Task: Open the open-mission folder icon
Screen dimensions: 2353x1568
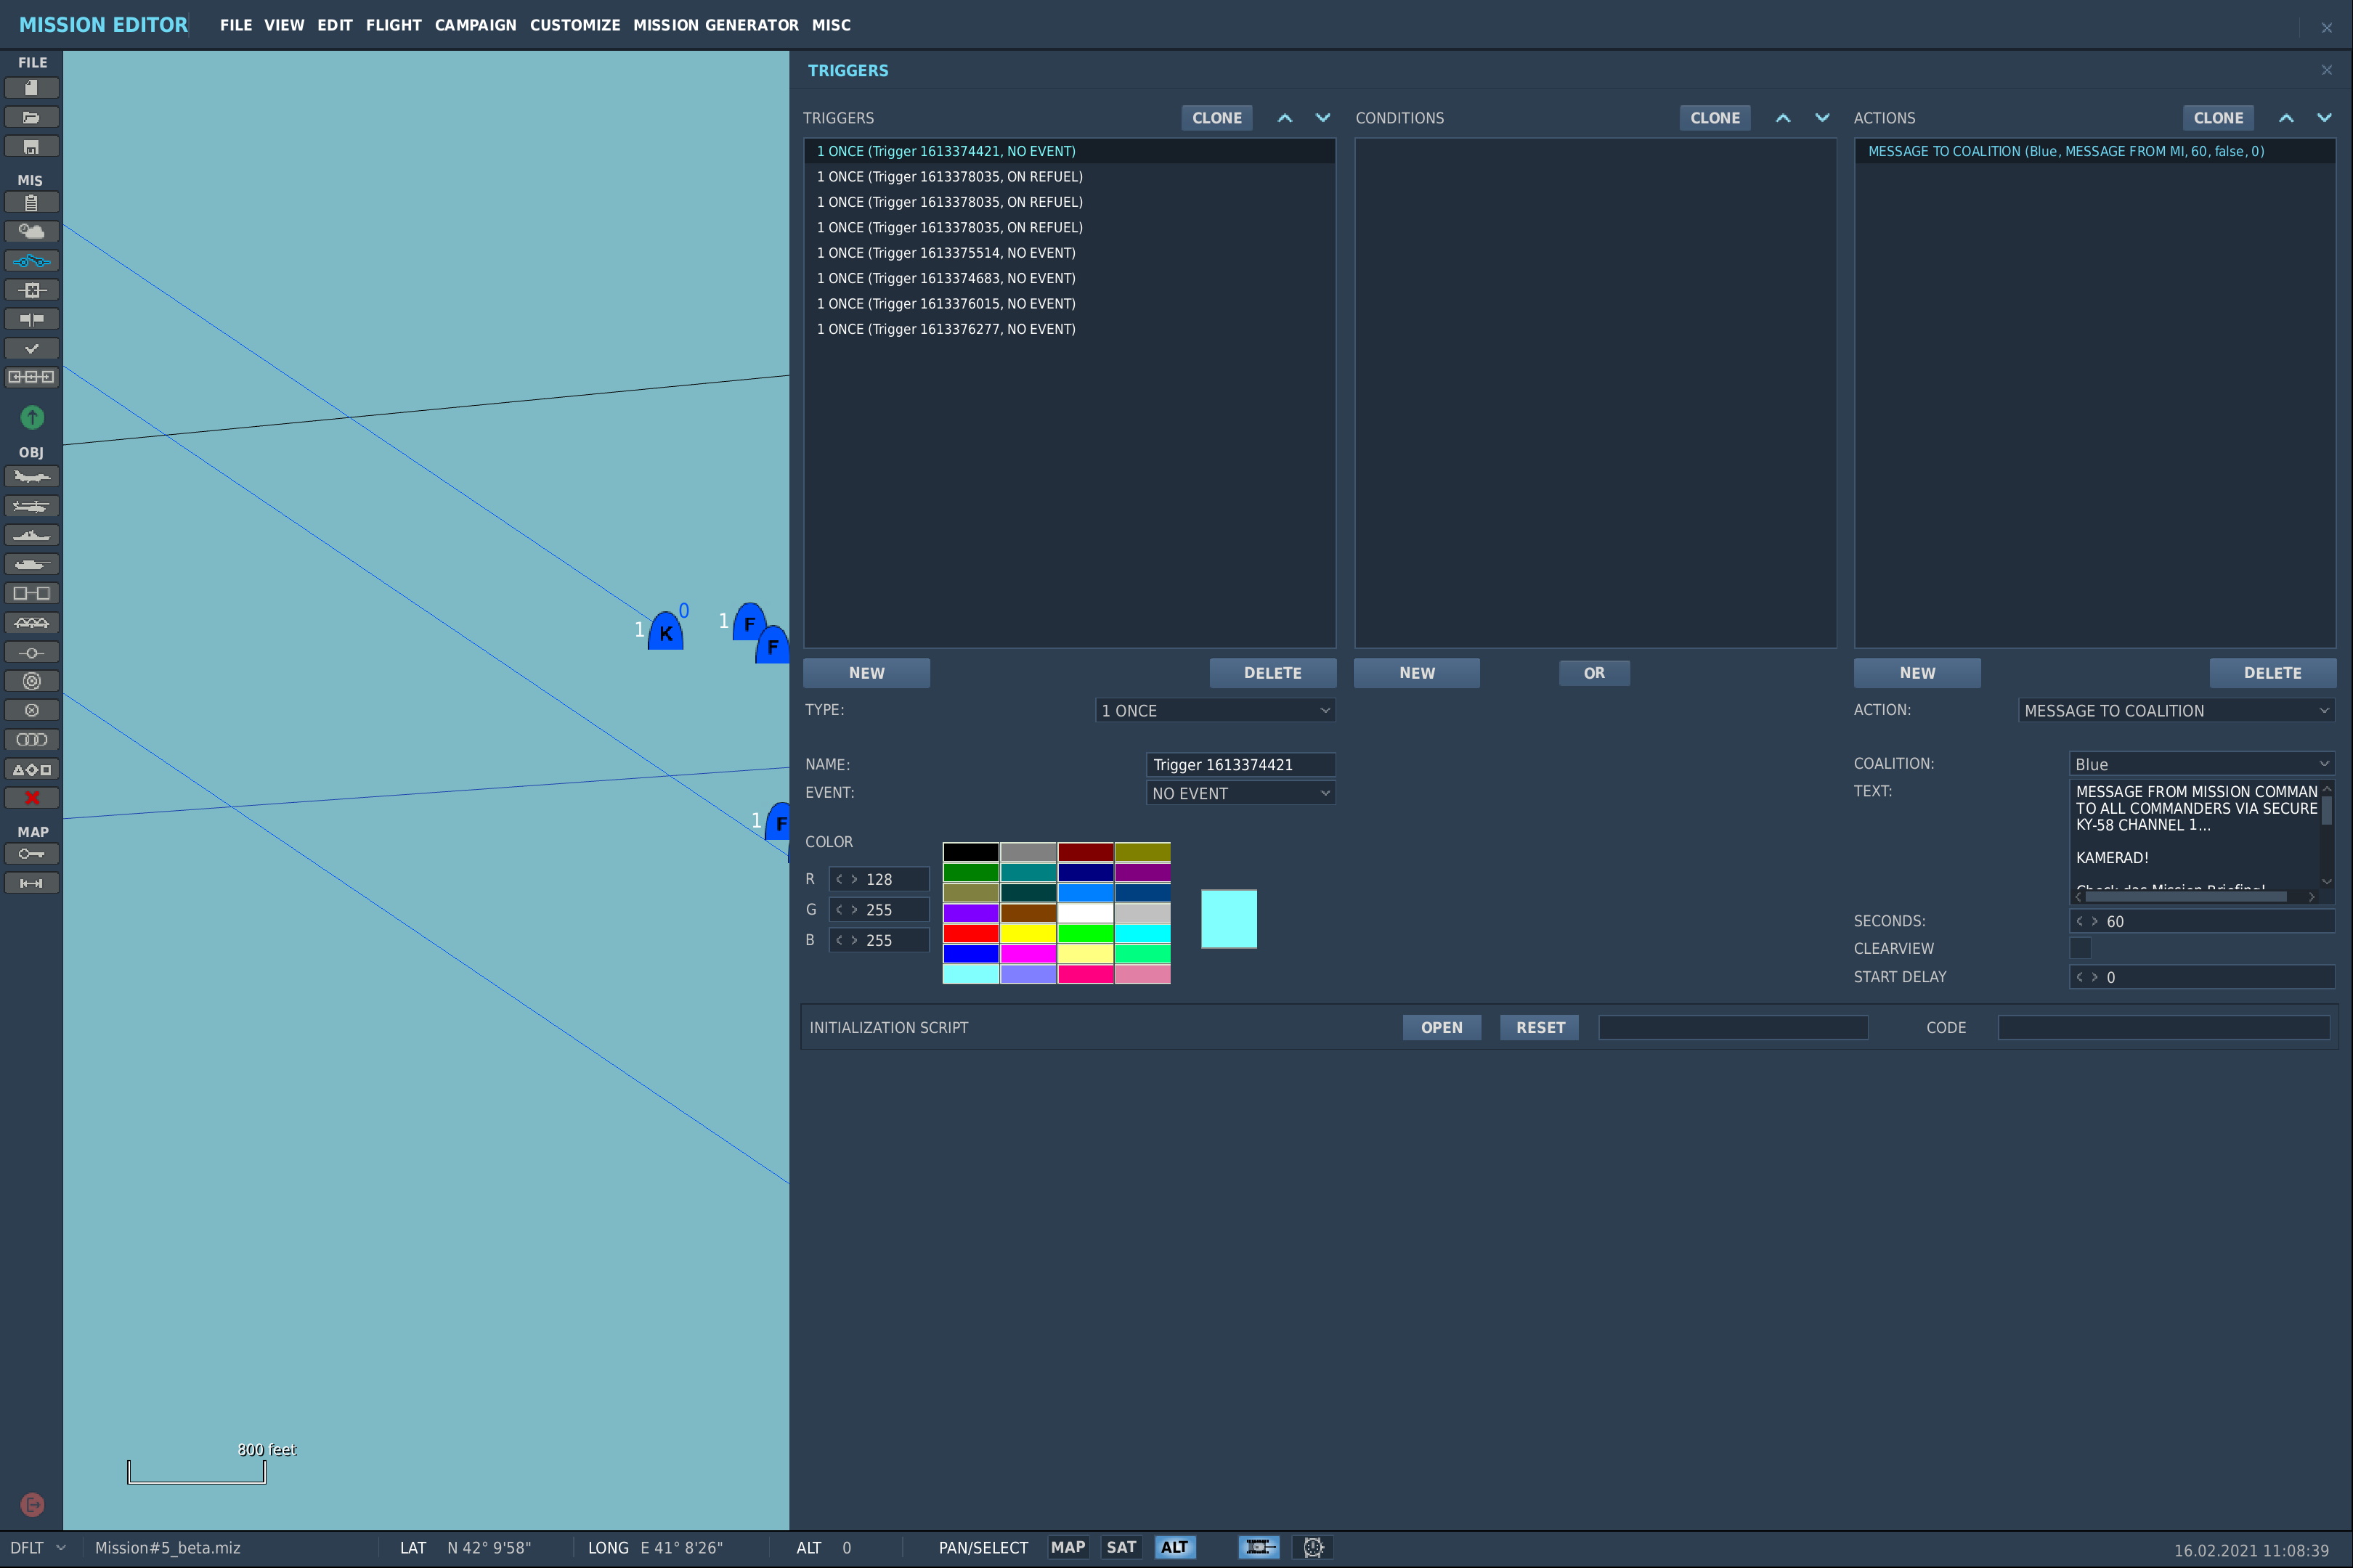Action: (31, 117)
